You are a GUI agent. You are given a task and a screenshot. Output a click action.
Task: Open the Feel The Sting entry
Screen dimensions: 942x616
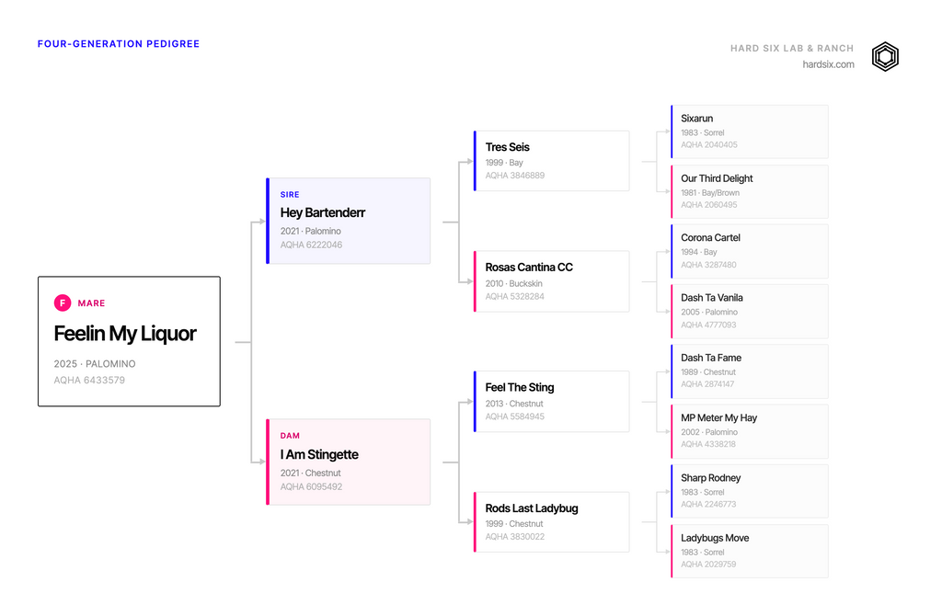point(552,402)
